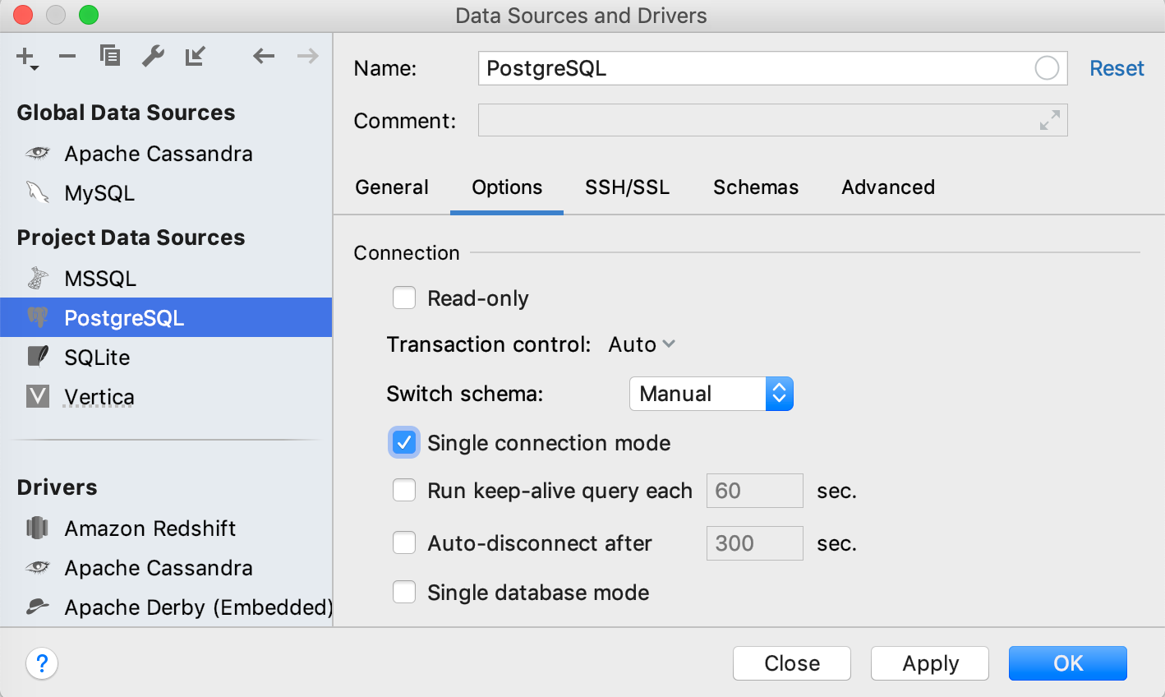1165x697 pixels.
Task: Open help with the question mark button
Action: click(42, 663)
